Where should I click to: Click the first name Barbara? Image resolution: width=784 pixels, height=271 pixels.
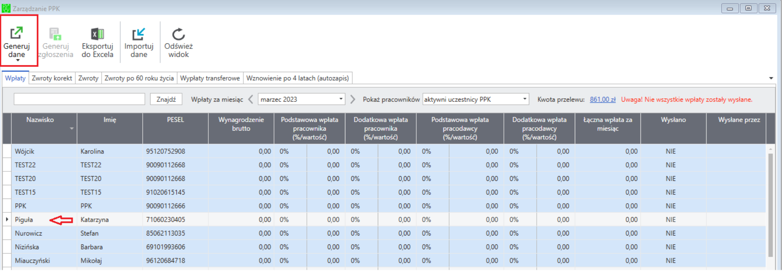click(91, 247)
